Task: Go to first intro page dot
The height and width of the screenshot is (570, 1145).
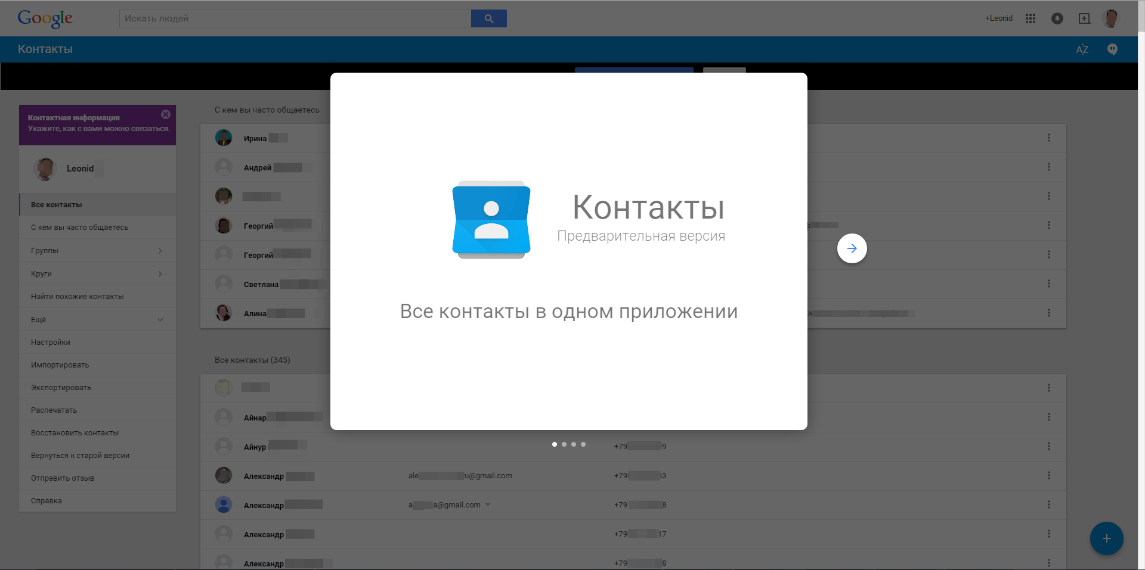Action: [555, 444]
